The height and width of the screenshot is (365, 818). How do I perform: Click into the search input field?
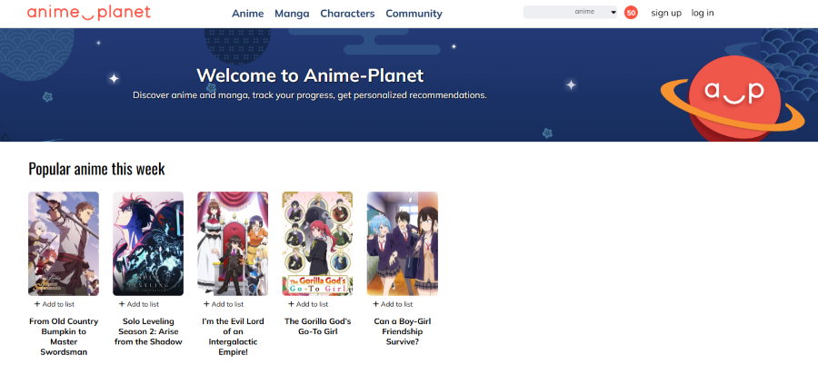547,12
